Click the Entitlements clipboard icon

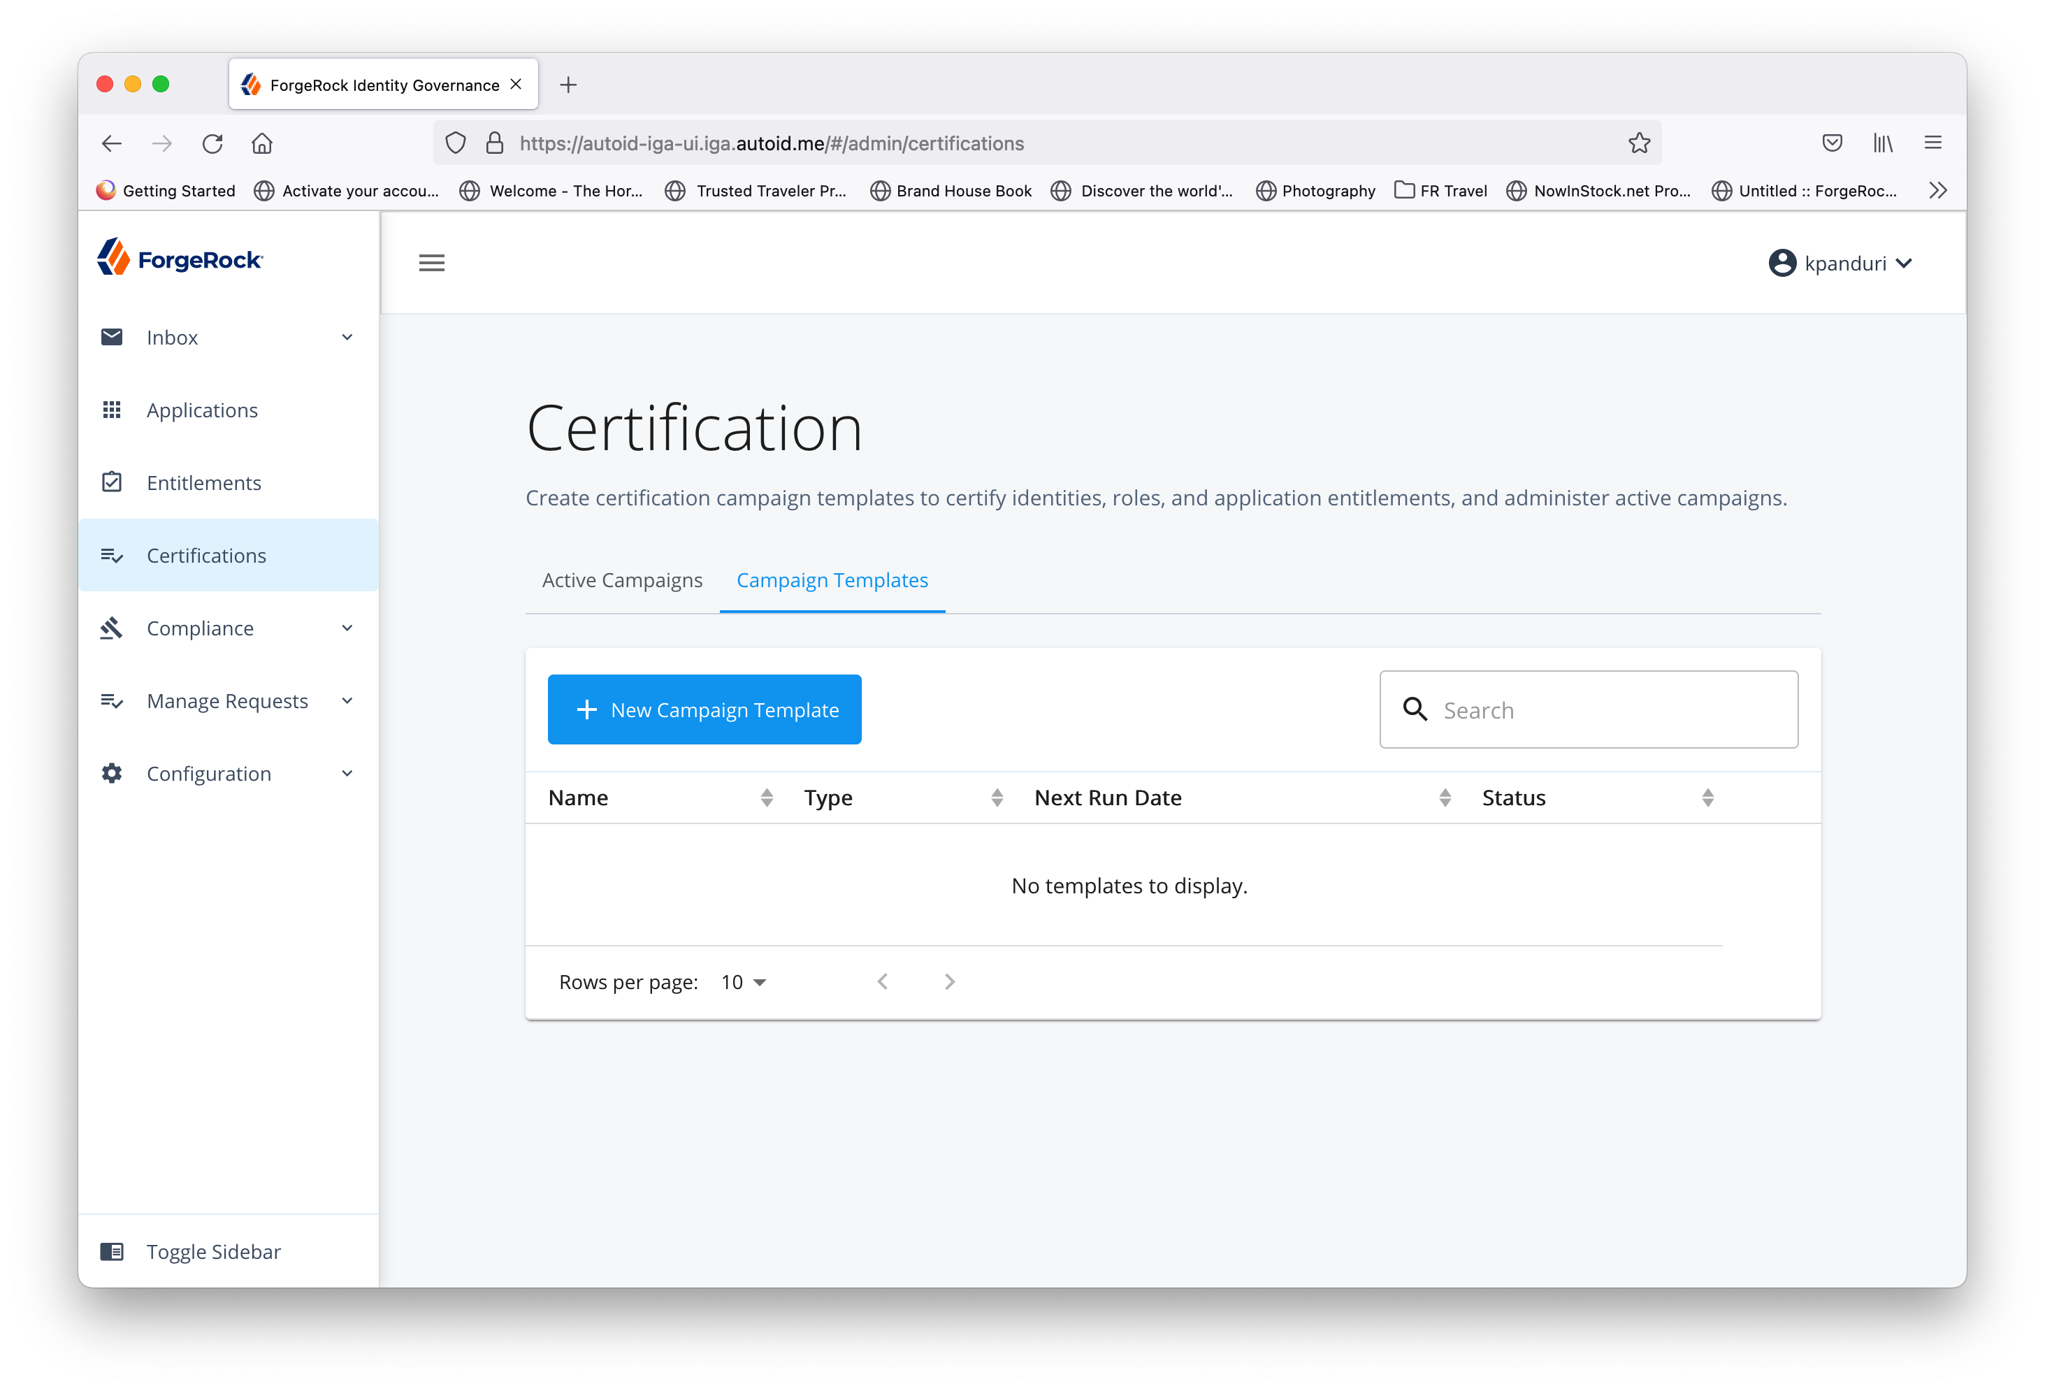(x=112, y=482)
